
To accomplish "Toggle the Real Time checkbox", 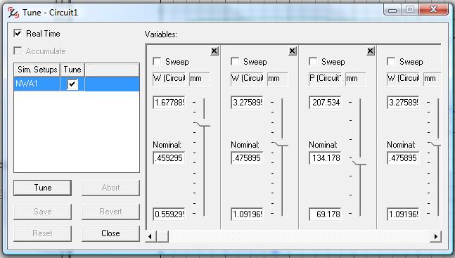I will [18, 33].
